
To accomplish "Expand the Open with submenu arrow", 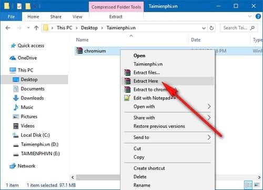I will [x=209, y=106].
